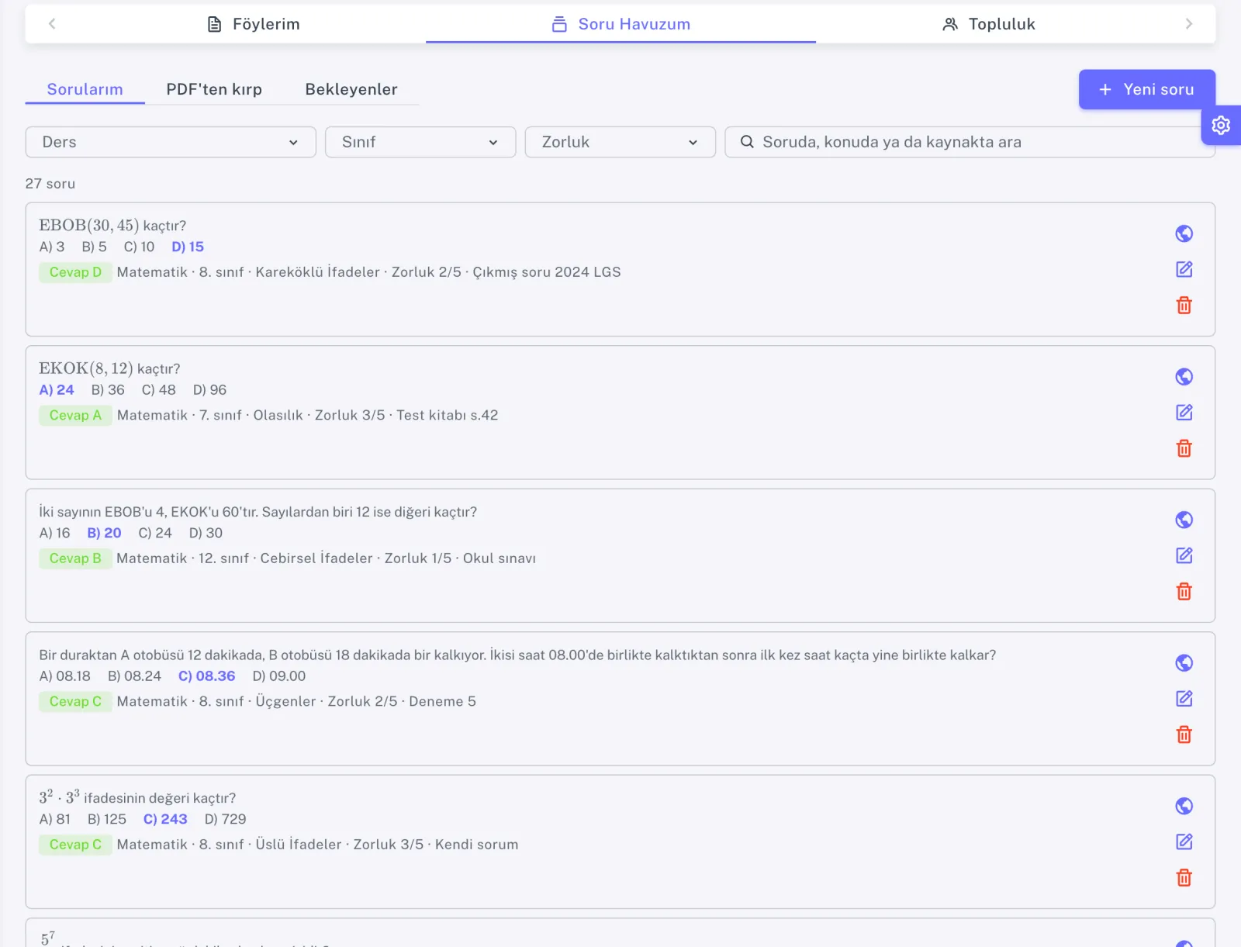This screenshot has width=1241, height=947.
Task: Click 'Test kitabı s.42' source text
Action: click(x=448, y=415)
